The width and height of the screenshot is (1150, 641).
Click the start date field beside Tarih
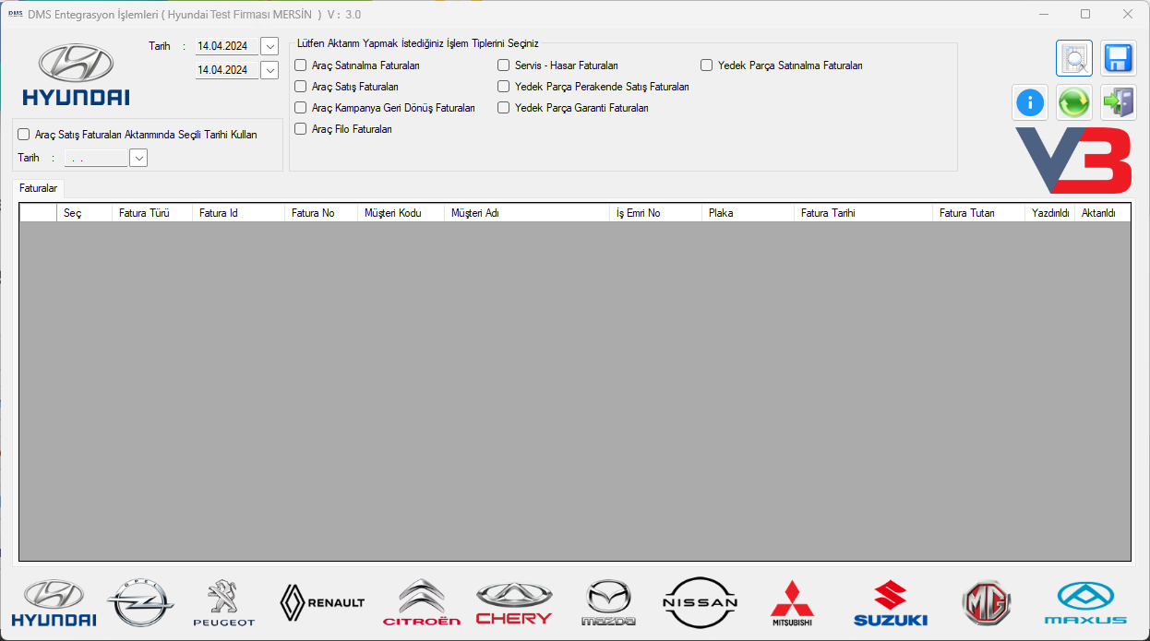coord(227,46)
